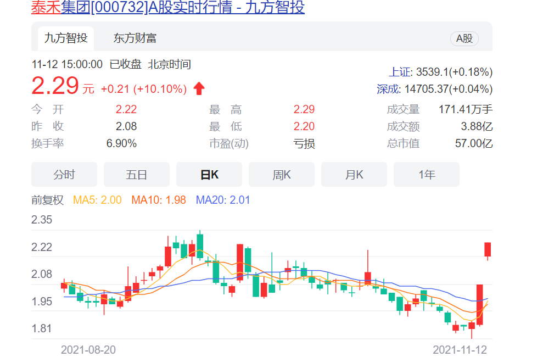
Task: Click the 2021-11-12 date axis label
Action: 460,350
